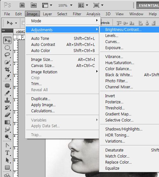
Task: Select the Eraser tool
Action: pyautogui.click(x=7, y=115)
